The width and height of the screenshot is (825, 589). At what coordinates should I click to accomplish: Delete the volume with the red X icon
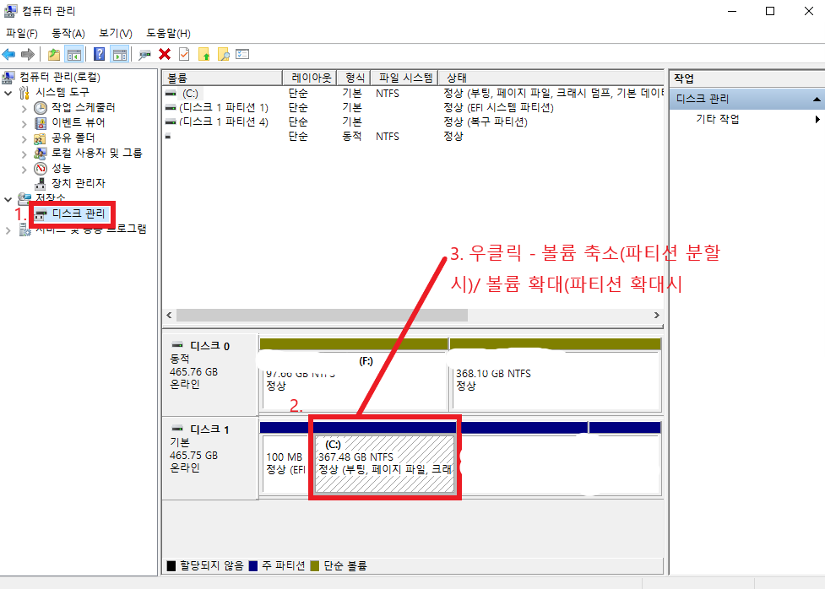[x=165, y=53]
